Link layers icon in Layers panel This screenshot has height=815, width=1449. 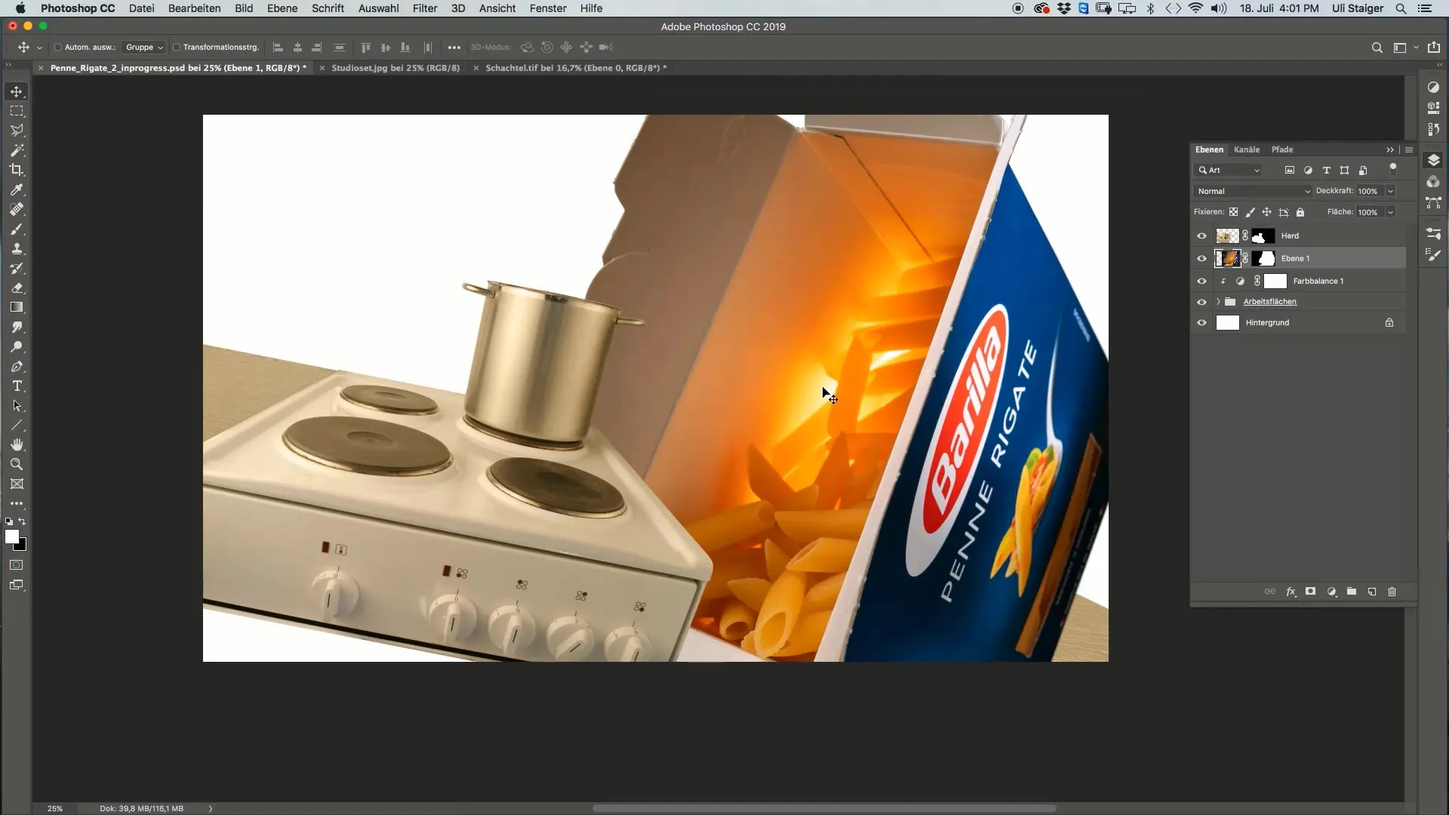1270,592
